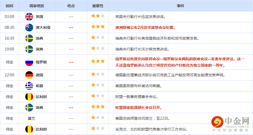Click the United Kingdom flag icon

pyautogui.click(x=29, y=17)
